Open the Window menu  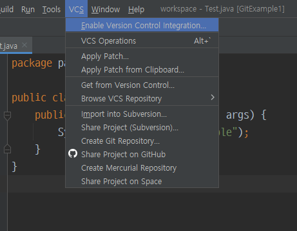[x=106, y=9]
